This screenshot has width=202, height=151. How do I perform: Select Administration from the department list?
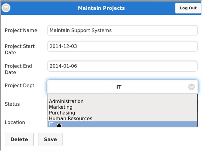click(66, 101)
